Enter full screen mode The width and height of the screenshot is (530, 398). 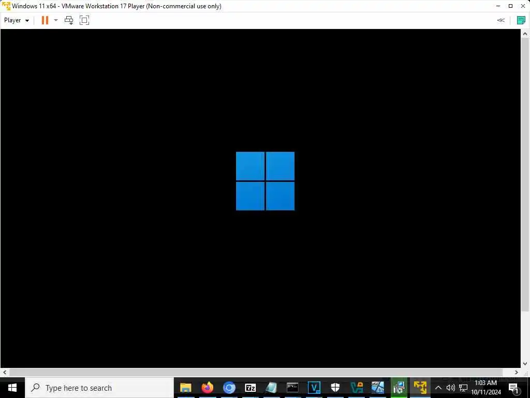click(x=84, y=20)
